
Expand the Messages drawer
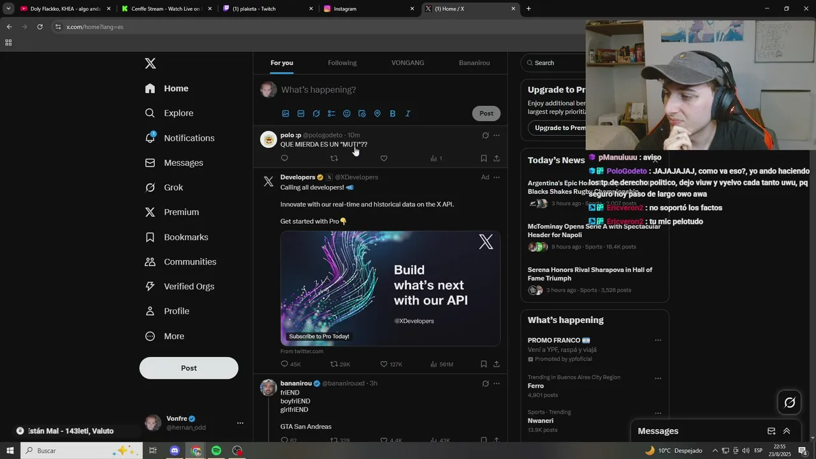pyautogui.click(x=787, y=431)
